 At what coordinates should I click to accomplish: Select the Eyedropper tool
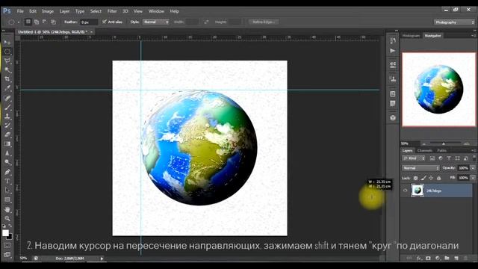7,88
